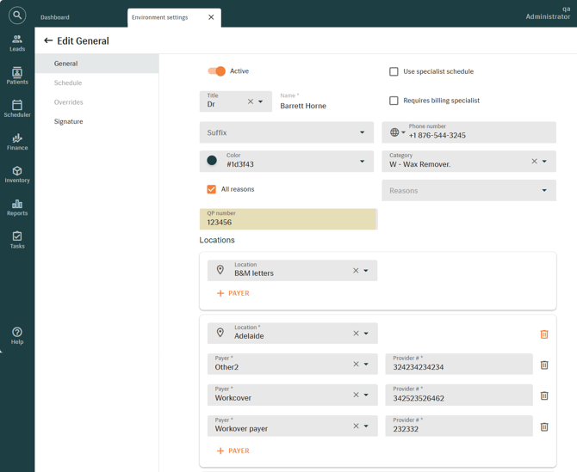
Task: Open the Color dropdown
Action: point(287,162)
